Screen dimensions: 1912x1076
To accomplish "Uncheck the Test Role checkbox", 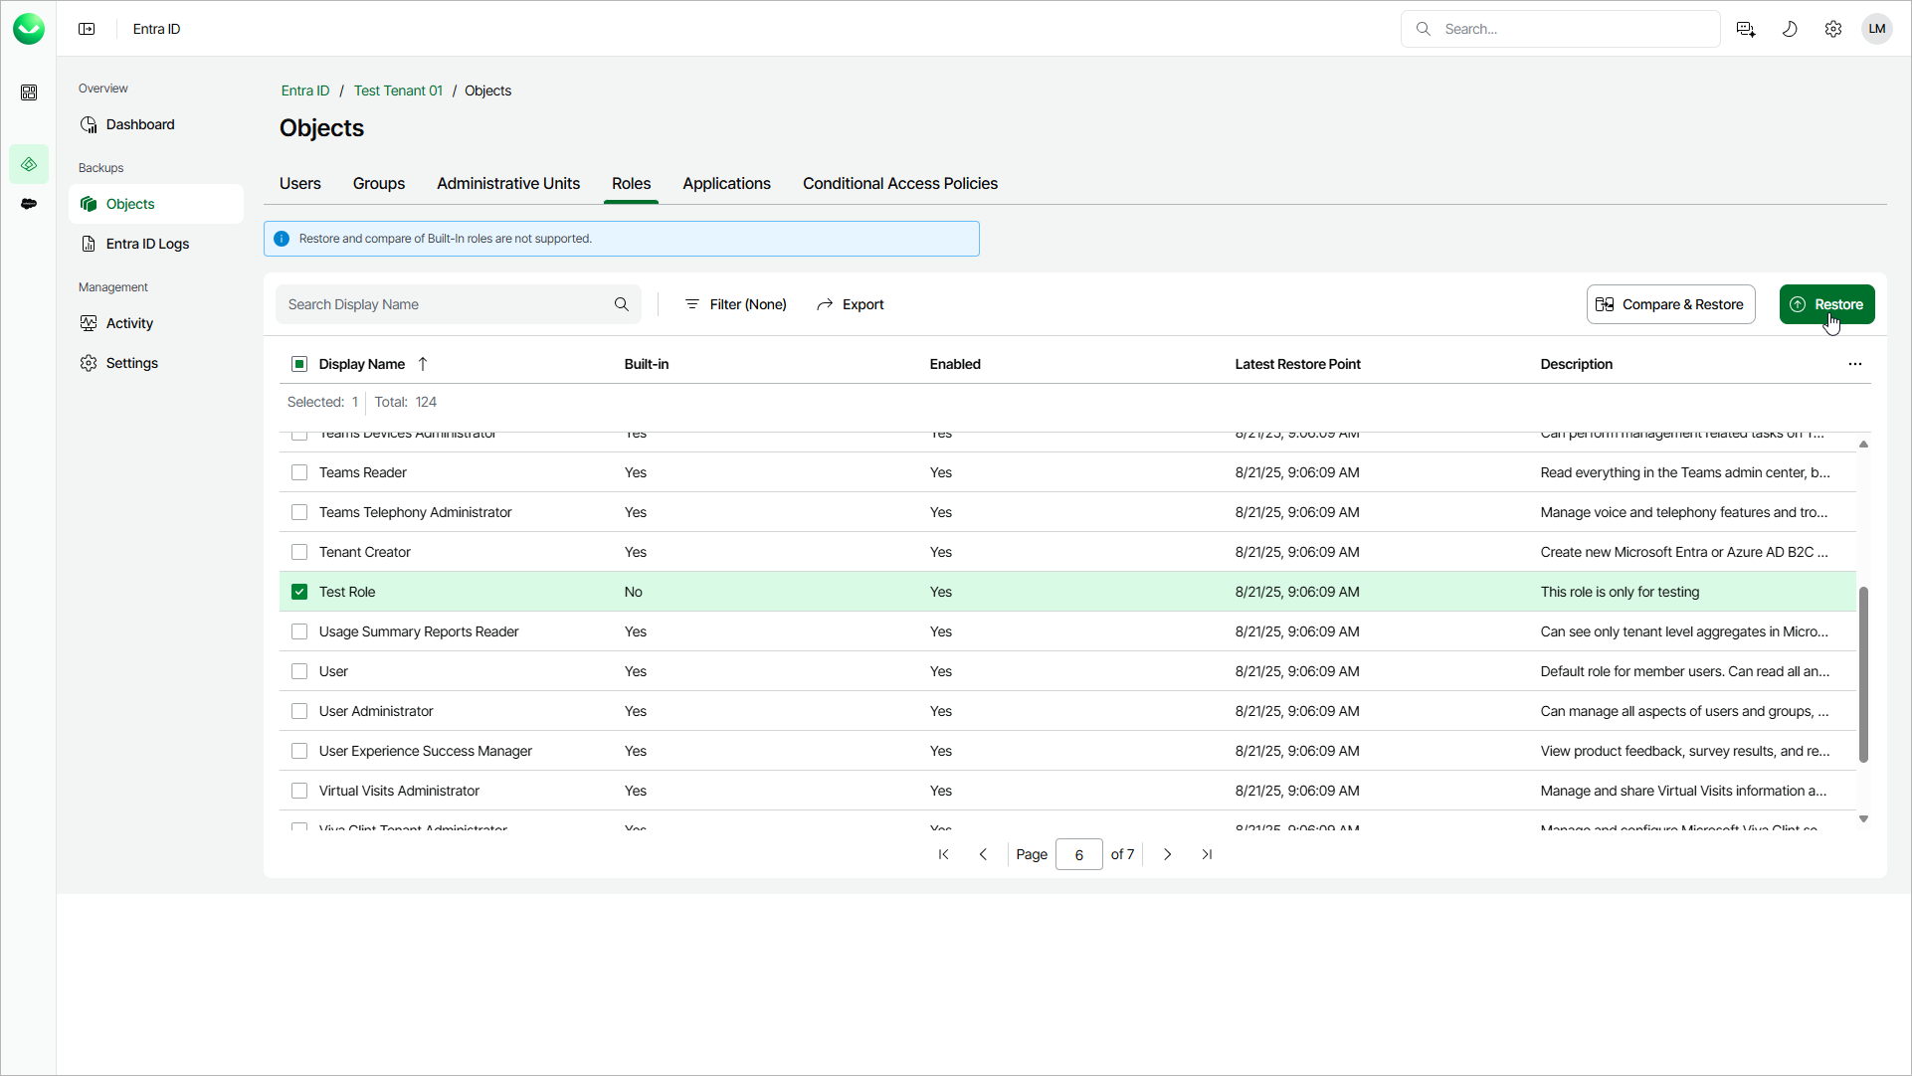I will click(x=299, y=592).
